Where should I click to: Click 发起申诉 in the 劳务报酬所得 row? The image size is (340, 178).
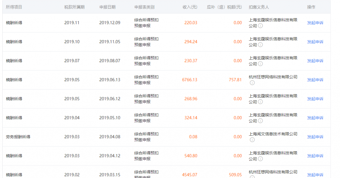(x=315, y=137)
